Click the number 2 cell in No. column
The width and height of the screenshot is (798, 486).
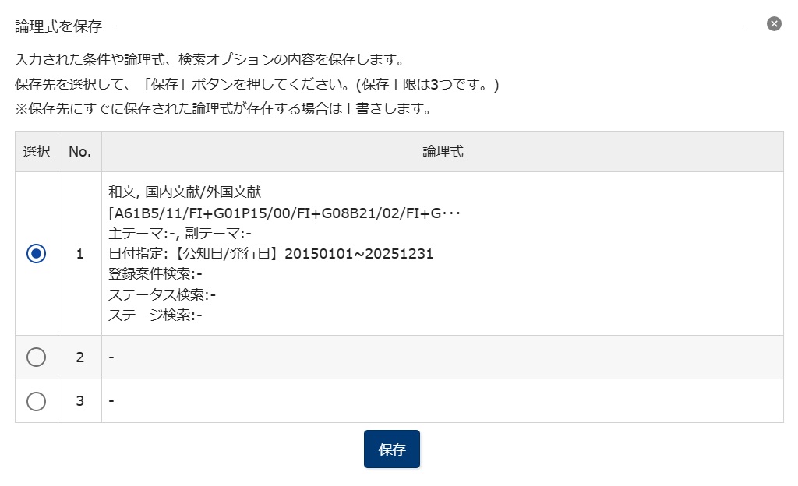pyautogui.click(x=80, y=357)
